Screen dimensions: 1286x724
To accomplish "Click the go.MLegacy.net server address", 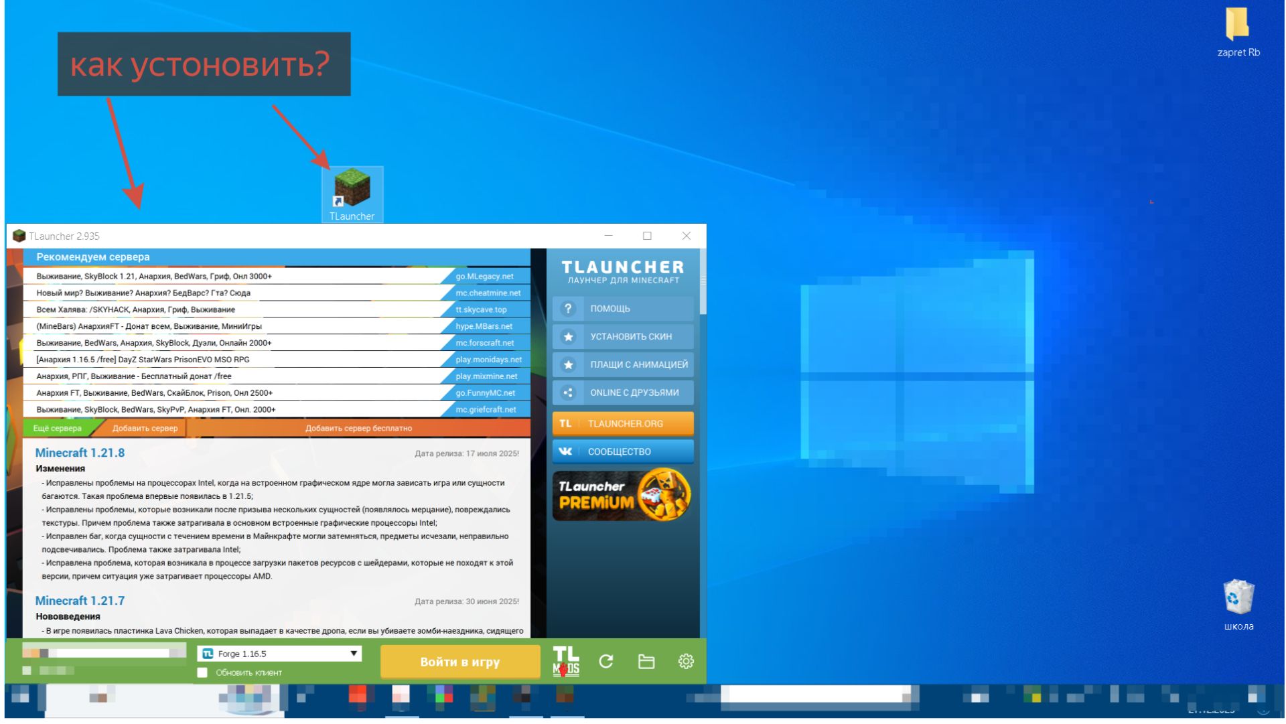I will pyautogui.click(x=485, y=277).
